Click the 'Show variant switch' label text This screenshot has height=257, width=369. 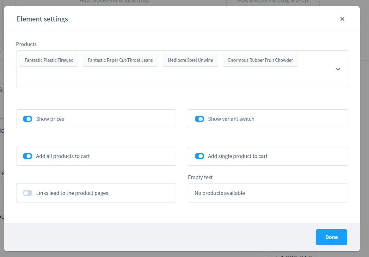click(231, 119)
